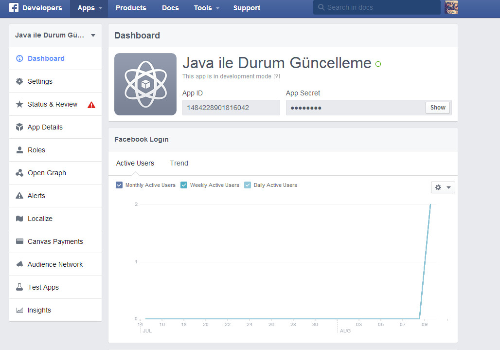Screen dimensions: 500x350
Task: Open the Apps dropdown menu
Action: [89, 8]
